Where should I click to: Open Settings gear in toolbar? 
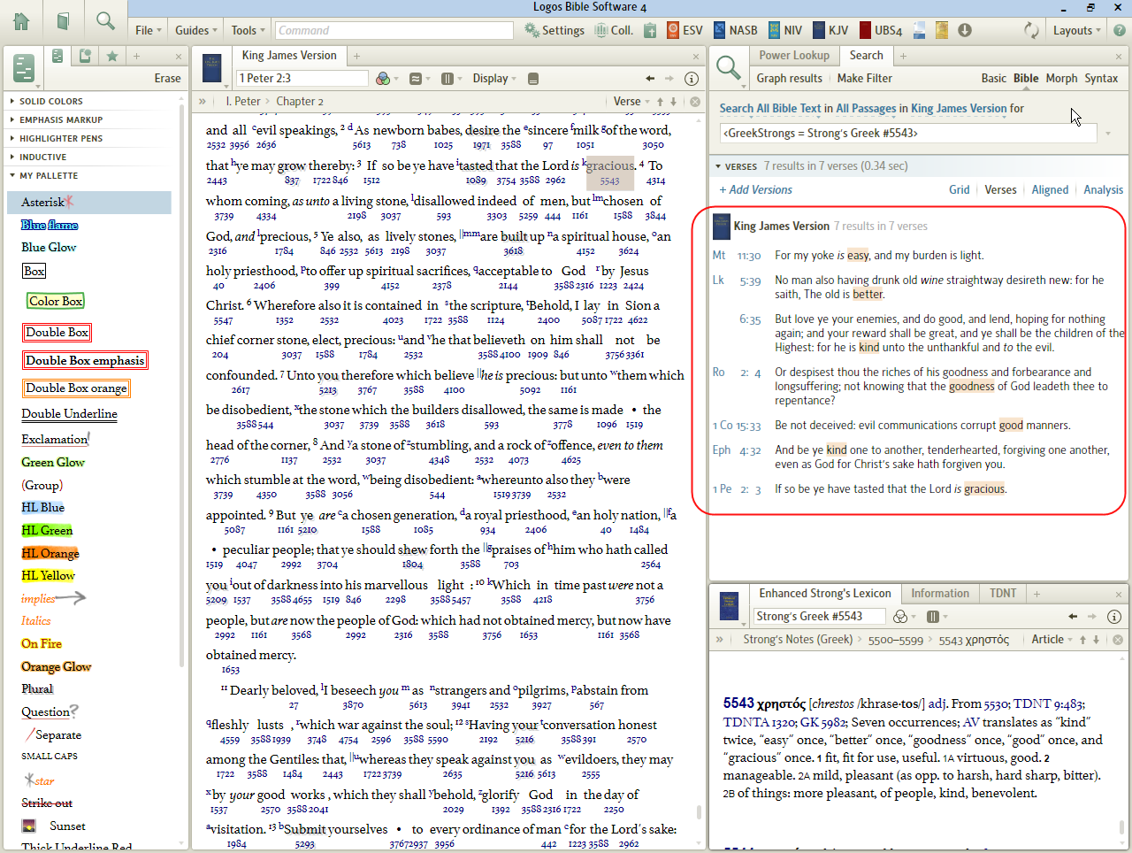point(555,30)
